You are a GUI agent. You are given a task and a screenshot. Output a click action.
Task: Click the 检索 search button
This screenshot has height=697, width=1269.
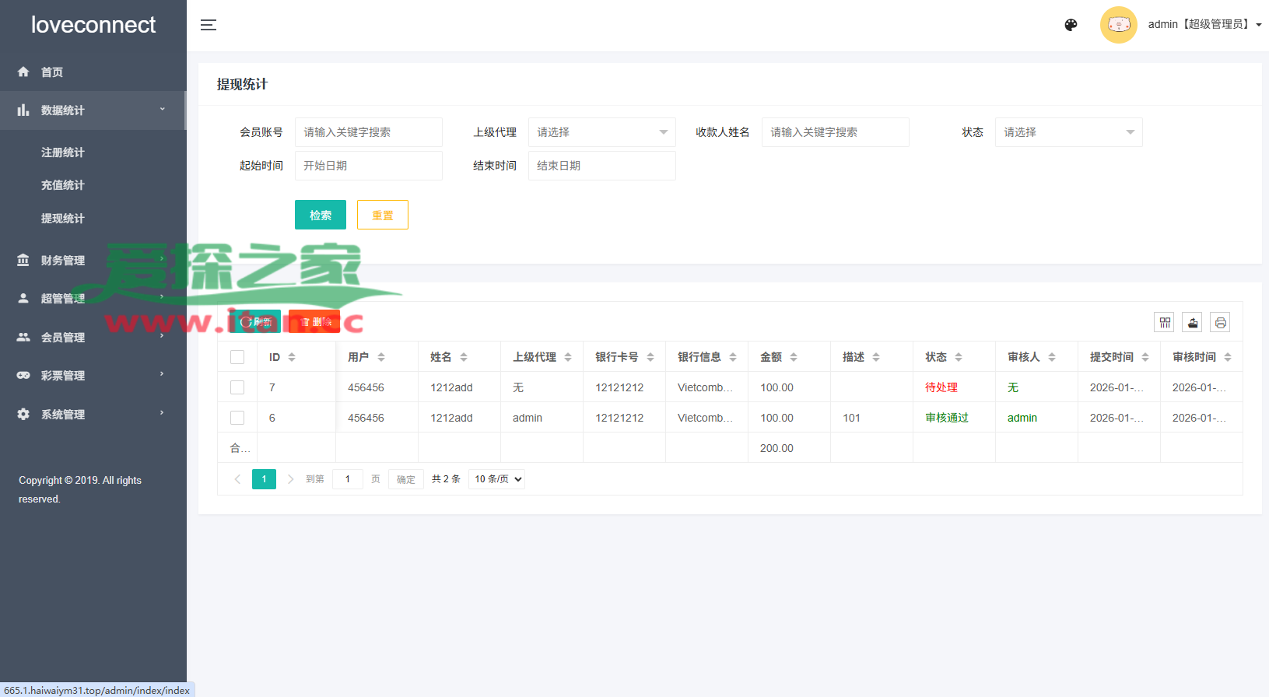tap(320, 215)
